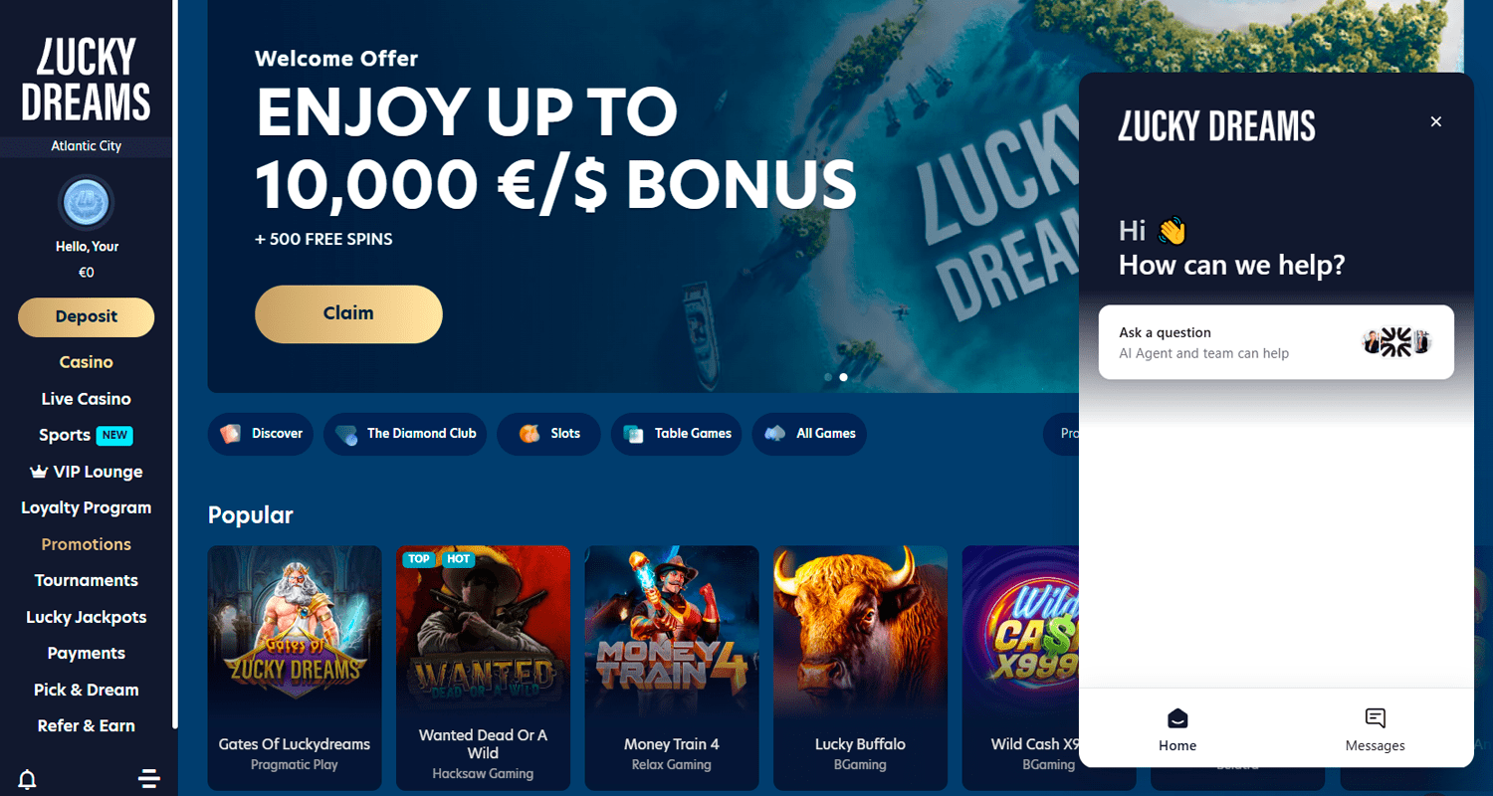
Task: Show the Table Games category
Action: [x=676, y=434]
